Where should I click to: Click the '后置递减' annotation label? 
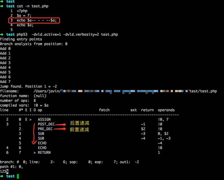click(x=80, y=123)
